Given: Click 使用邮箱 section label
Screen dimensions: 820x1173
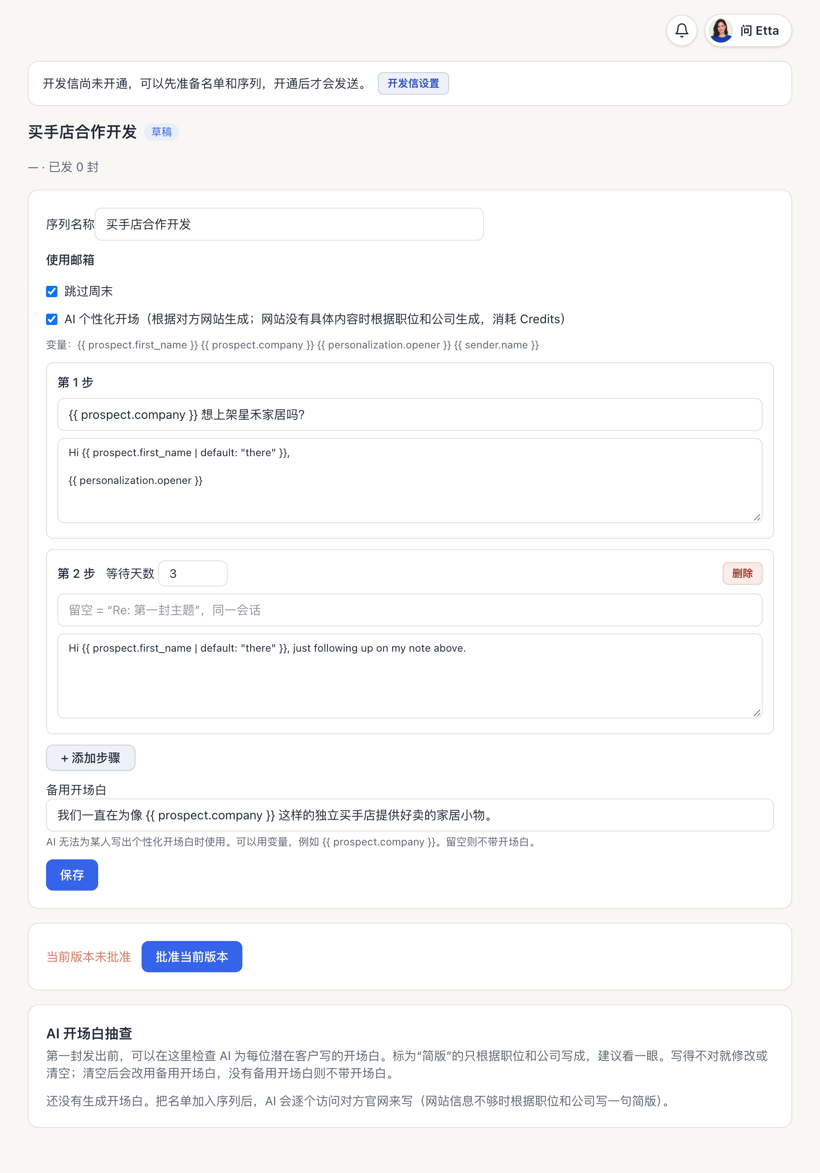Looking at the screenshot, I should pyautogui.click(x=70, y=260).
